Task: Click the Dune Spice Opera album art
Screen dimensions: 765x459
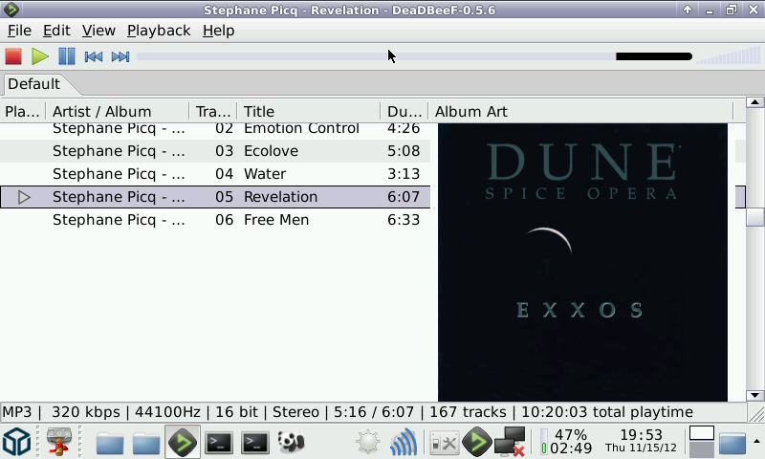Action: pyautogui.click(x=582, y=262)
